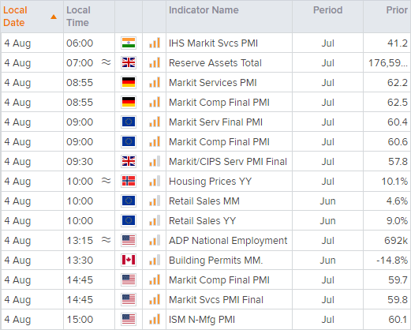
Task: Sort by the Local Time column header
Action: (x=78, y=17)
